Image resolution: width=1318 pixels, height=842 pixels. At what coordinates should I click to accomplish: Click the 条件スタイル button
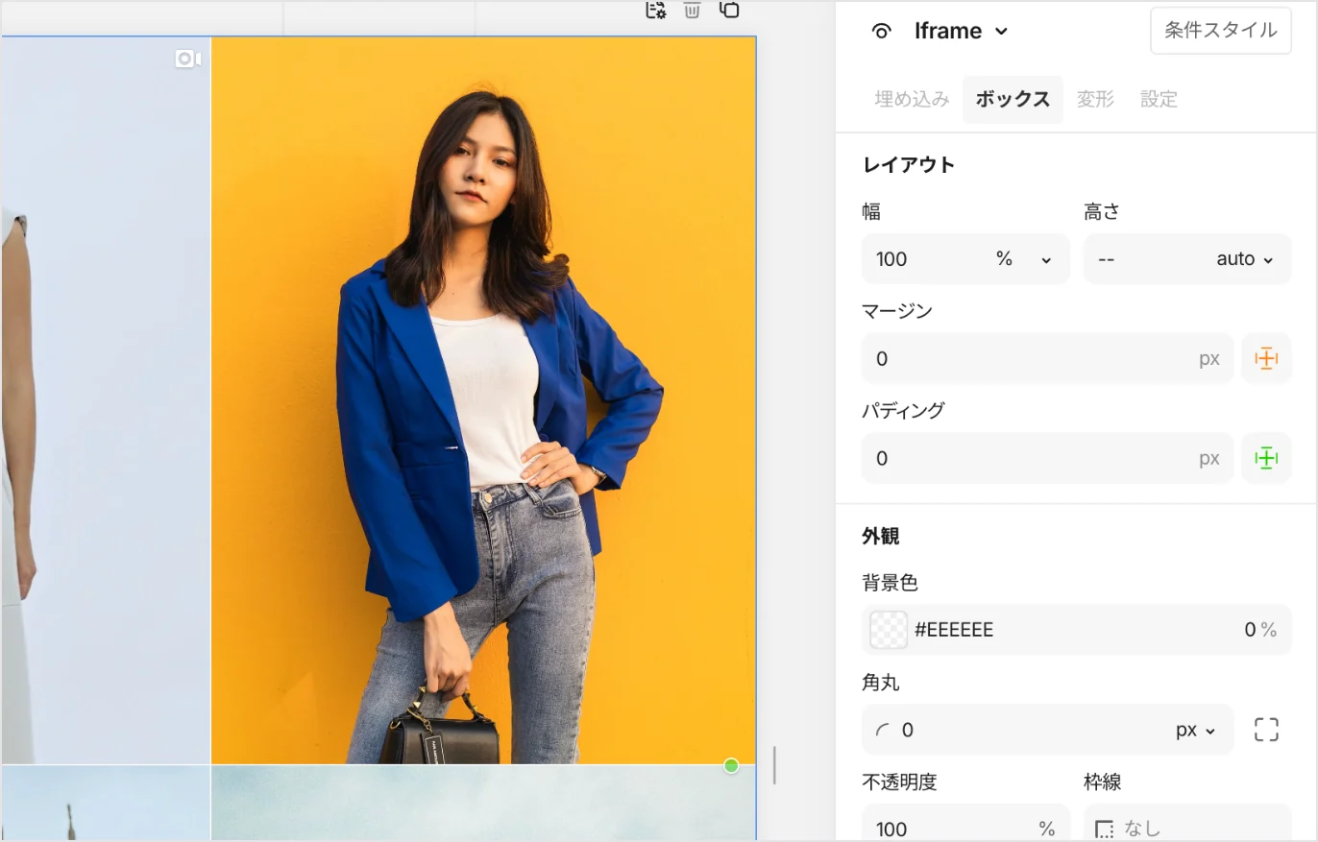(1220, 30)
